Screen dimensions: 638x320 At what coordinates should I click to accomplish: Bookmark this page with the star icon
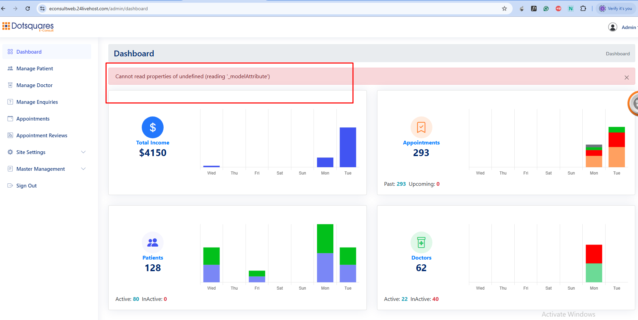(x=504, y=9)
